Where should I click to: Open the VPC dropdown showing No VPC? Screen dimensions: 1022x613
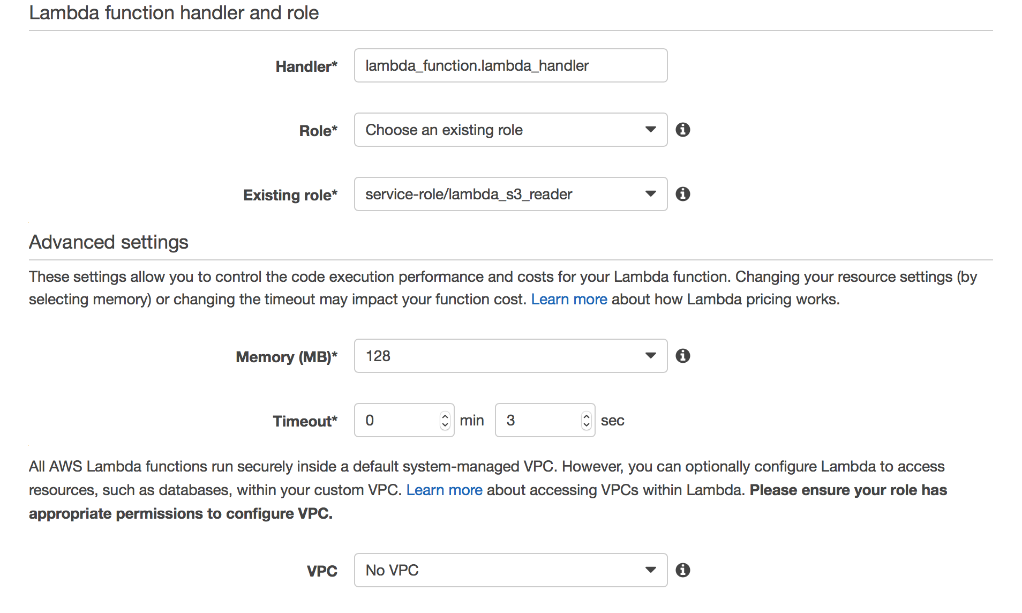510,570
